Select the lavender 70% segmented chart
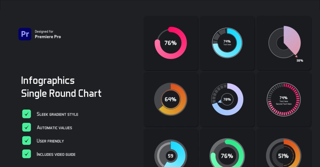Viewport: 320px width, 167px height. [x=227, y=99]
